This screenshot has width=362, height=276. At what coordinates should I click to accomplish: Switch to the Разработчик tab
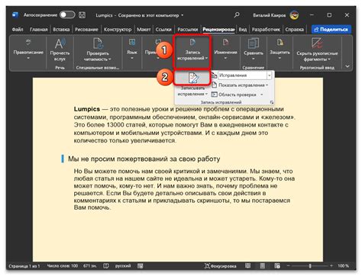pyautogui.click(x=266, y=30)
